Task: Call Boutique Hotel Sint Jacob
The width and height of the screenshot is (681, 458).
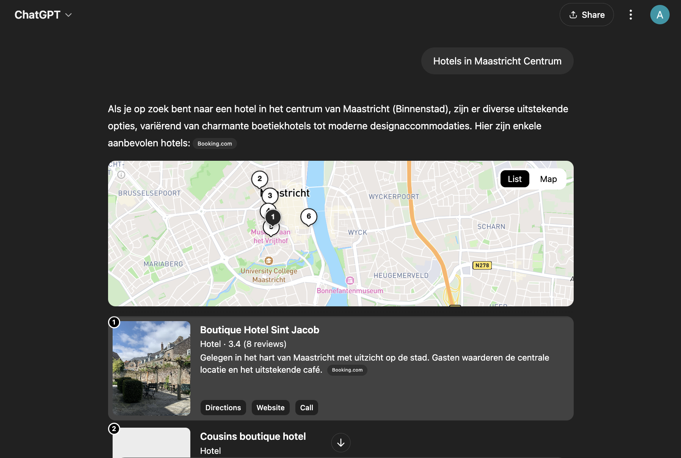Action: [307, 408]
